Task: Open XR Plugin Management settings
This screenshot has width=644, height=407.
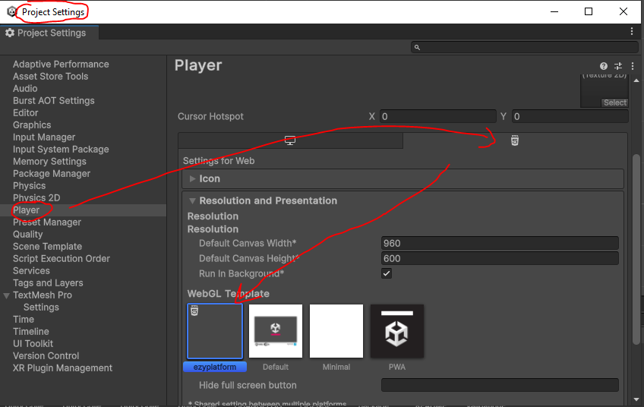Action: pos(62,368)
